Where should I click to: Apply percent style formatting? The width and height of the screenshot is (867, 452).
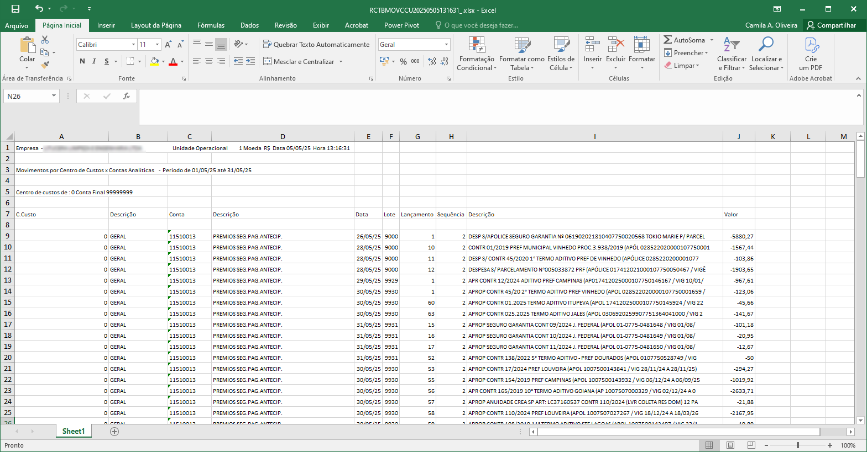click(403, 61)
